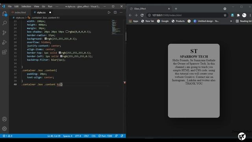Open the Apps bookmarks shortcut
Viewport: 252px width, 142px height.
point(133,21)
